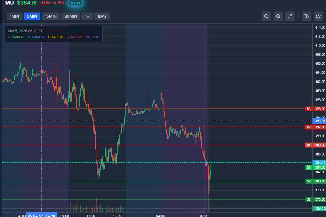Screen dimensions: 326x217
Task: Select the highlighted 5MIN timeframe
Action: (32, 16)
